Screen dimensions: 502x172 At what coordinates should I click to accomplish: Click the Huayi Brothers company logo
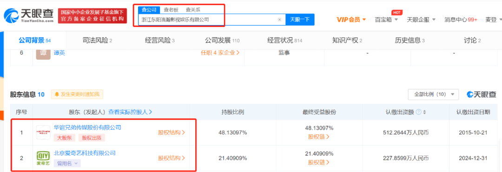tap(43, 133)
